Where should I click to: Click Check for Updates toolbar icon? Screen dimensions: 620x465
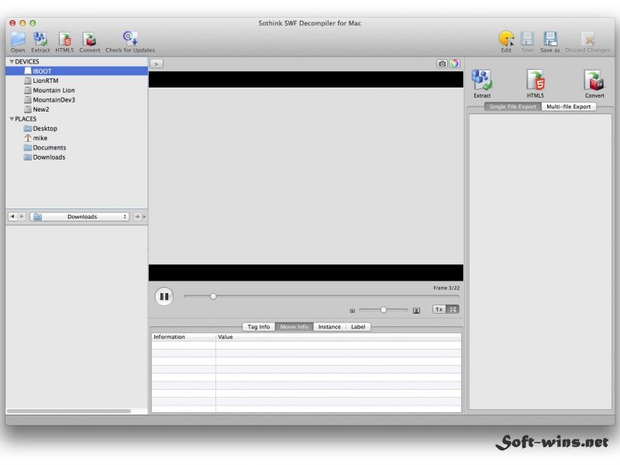click(130, 42)
